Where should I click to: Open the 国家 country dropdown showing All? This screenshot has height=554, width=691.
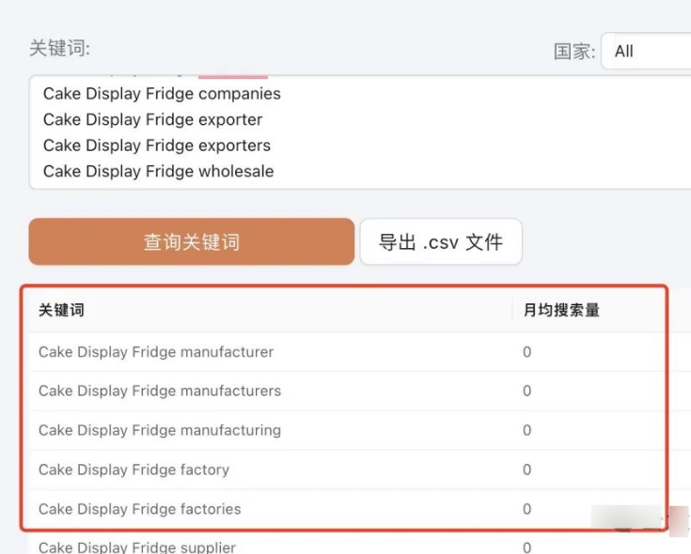pyautogui.click(x=647, y=52)
